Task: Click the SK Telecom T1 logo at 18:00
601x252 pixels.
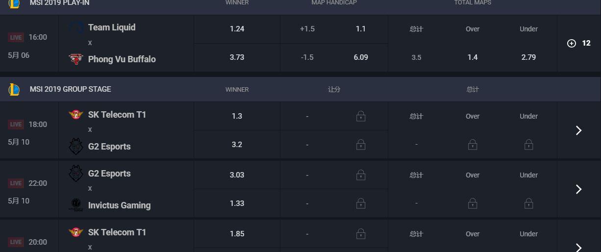Action: coord(76,115)
